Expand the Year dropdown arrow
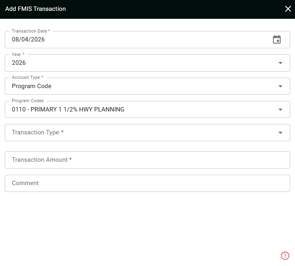This screenshot has width=295, height=266. click(x=280, y=63)
